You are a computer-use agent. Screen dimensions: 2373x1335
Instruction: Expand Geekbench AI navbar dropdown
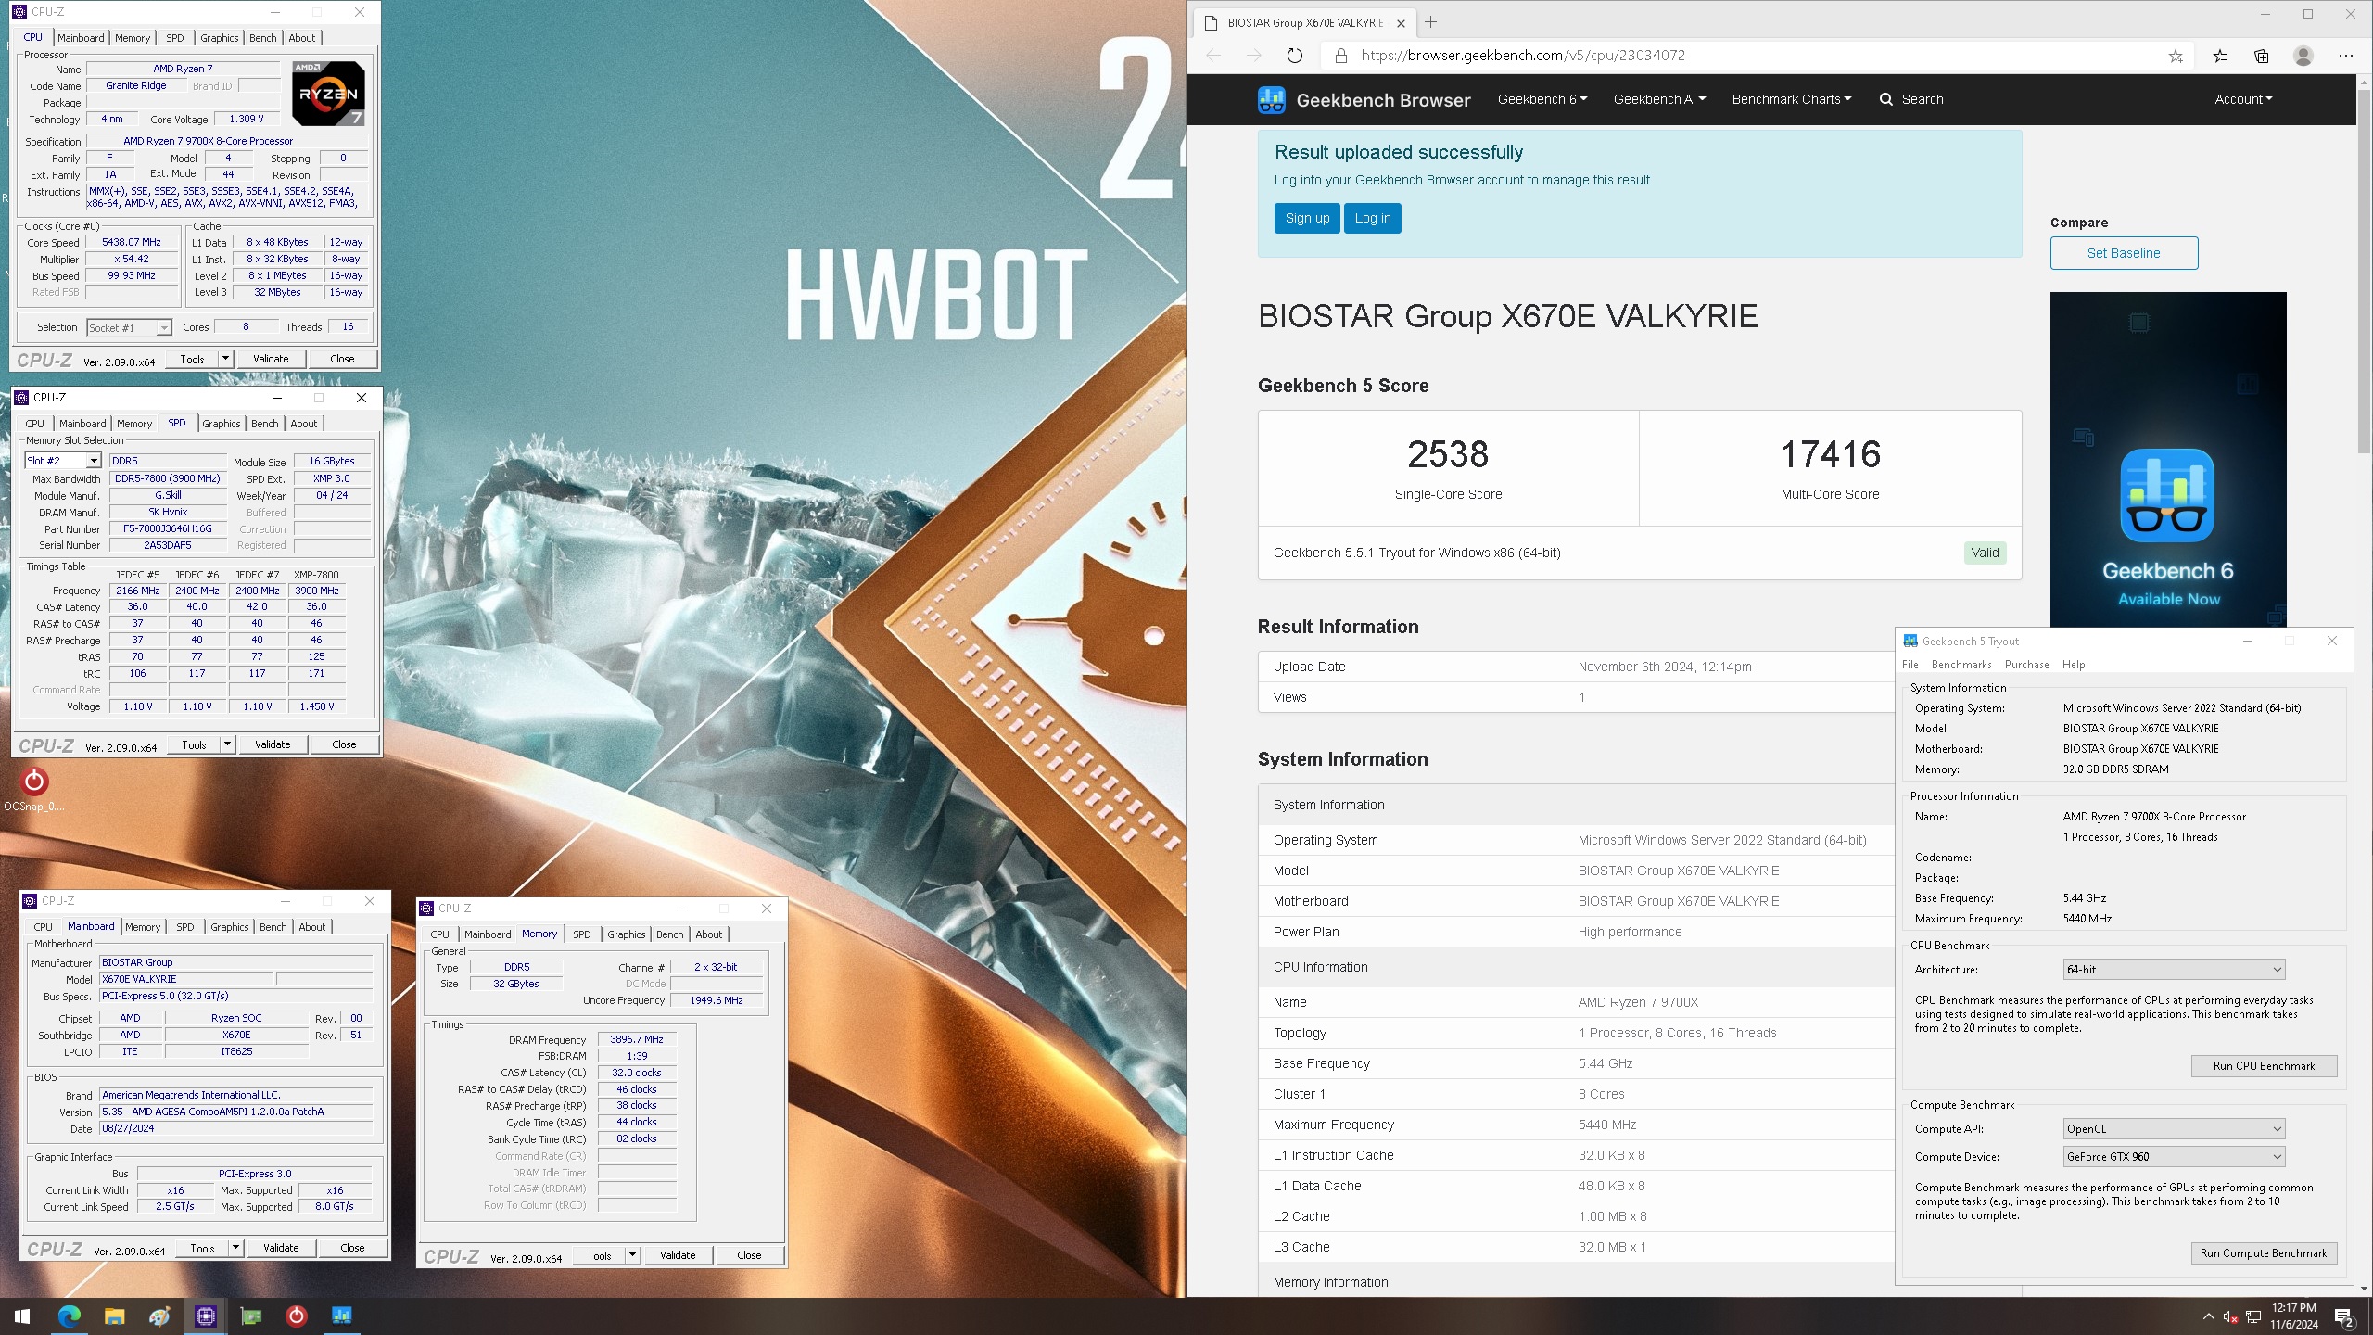(1659, 99)
